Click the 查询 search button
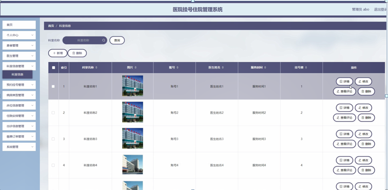This screenshot has height=190, width=388. point(117,40)
